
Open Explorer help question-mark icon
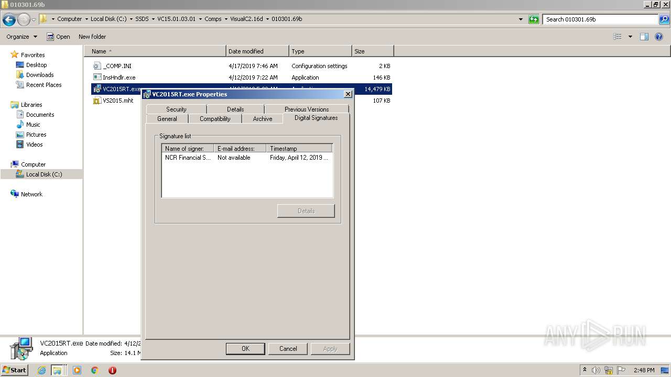point(659,37)
